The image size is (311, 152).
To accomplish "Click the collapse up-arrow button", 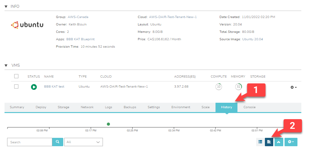I will point(279,142).
